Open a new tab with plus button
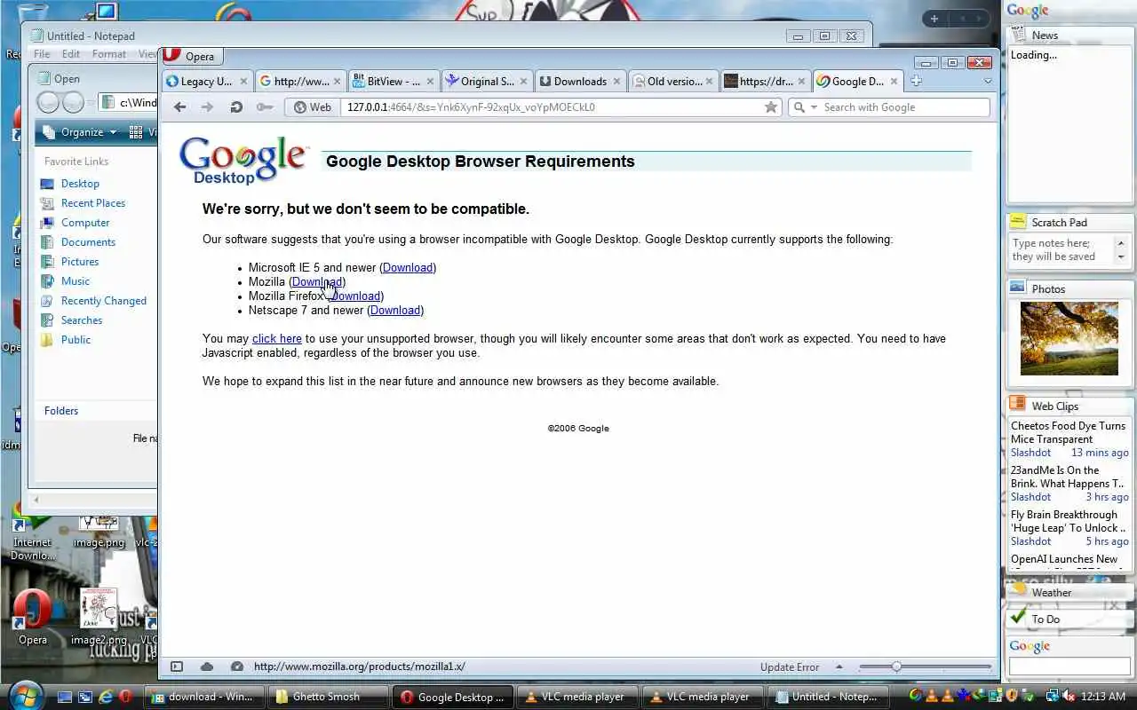This screenshot has height=710, width=1137. click(x=916, y=81)
